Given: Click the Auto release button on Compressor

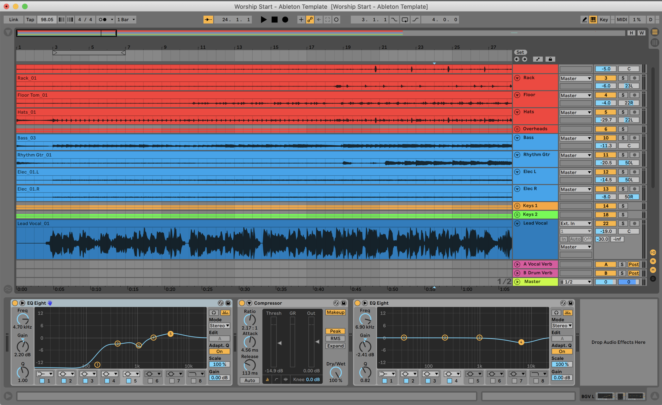Looking at the screenshot, I should 250,380.
